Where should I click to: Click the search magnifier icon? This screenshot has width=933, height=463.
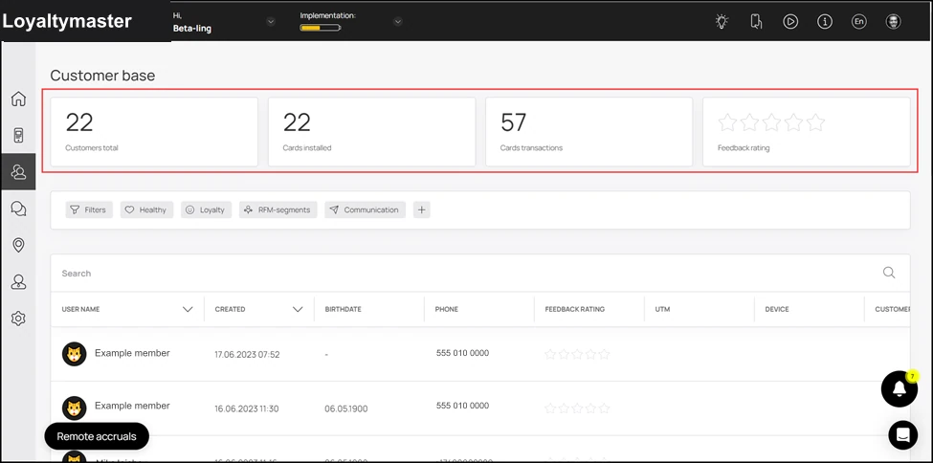(889, 273)
